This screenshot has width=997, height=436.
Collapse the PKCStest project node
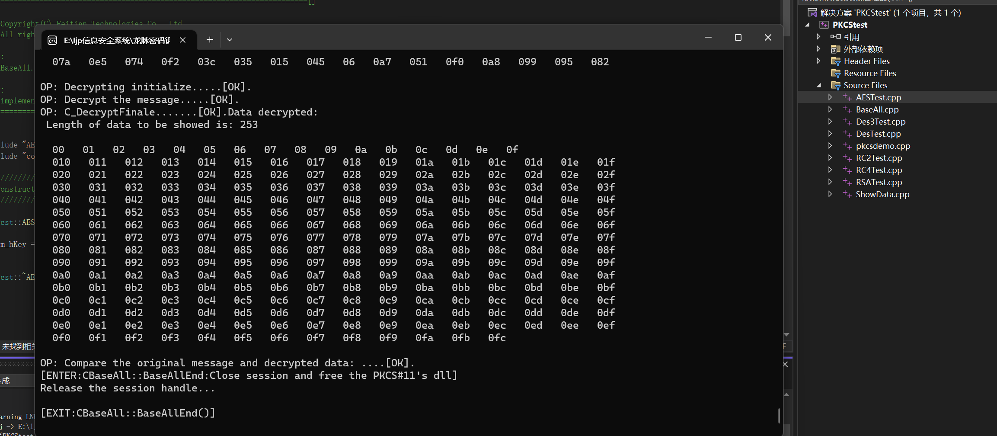click(807, 25)
